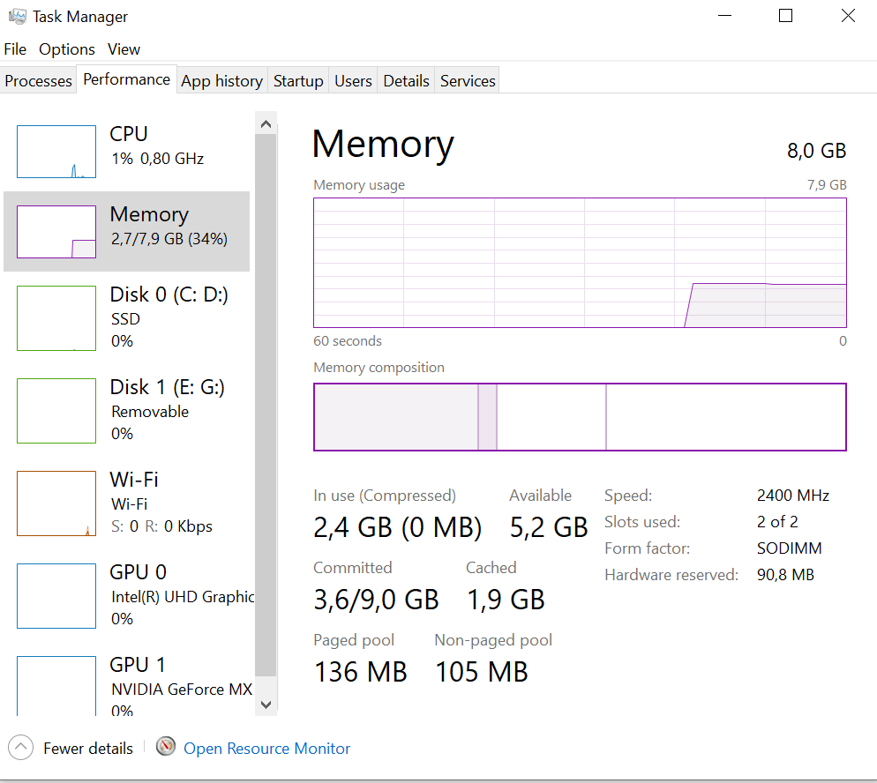Screen dimensions: 877x783
Task: Select the Memory mini graph thumbnail
Action: [56, 232]
